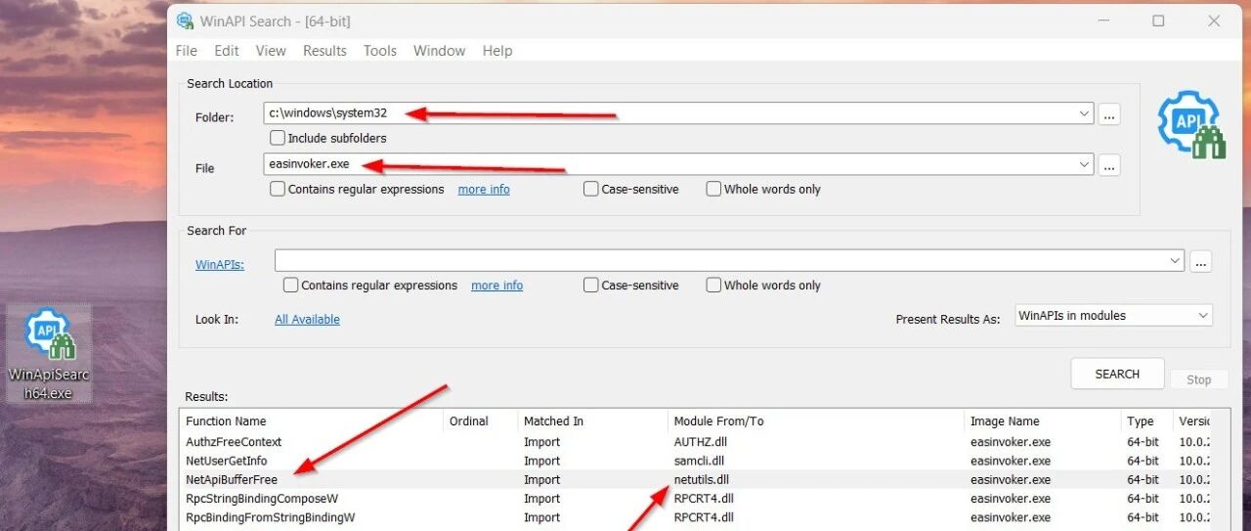1251x531 pixels.
Task: Open the Results menu
Action: pos(324,51)
